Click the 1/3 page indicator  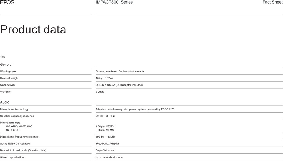3,57
